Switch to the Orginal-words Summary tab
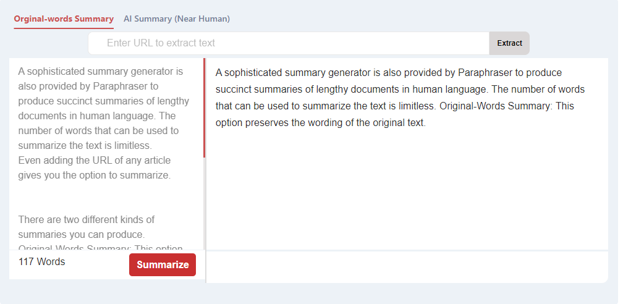This screenshot has width=623, height=304. tap(64, 19)
